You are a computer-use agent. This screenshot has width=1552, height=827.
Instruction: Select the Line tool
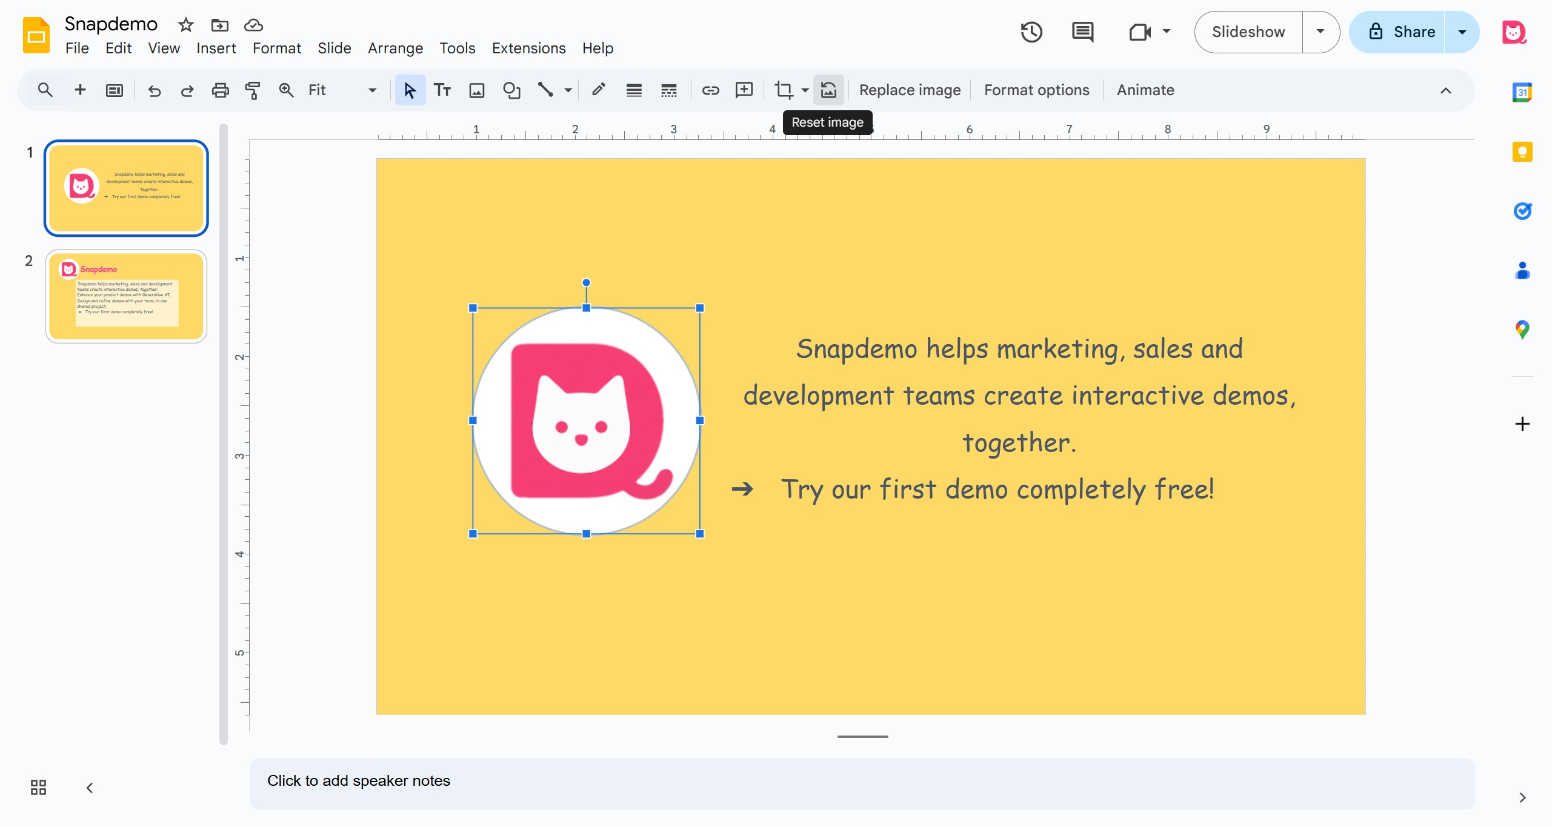(x=545, y=90)
